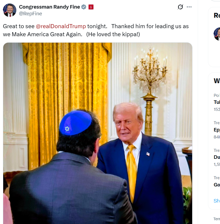Open the trending topic starting with 'Go'
The width and height of the screenshot is (220, 224).
click(217, 185)
